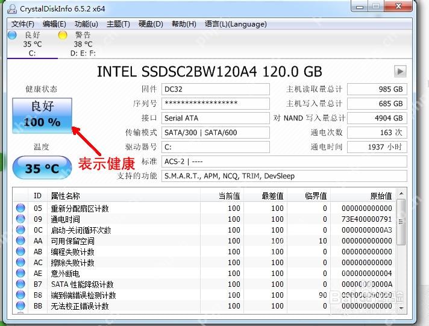Click raw value 73E400000791
Viewport: 429px width, 326px height.
click(x=366, y=219)
